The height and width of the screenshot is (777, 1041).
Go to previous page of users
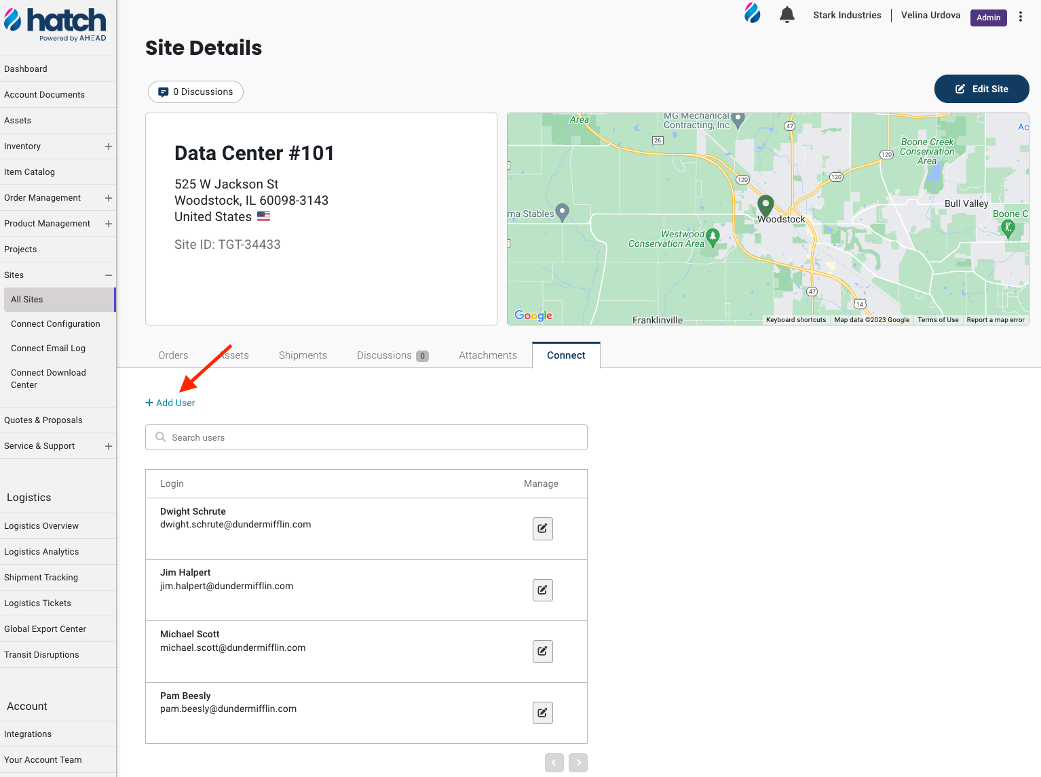click(x=554, y=763)
